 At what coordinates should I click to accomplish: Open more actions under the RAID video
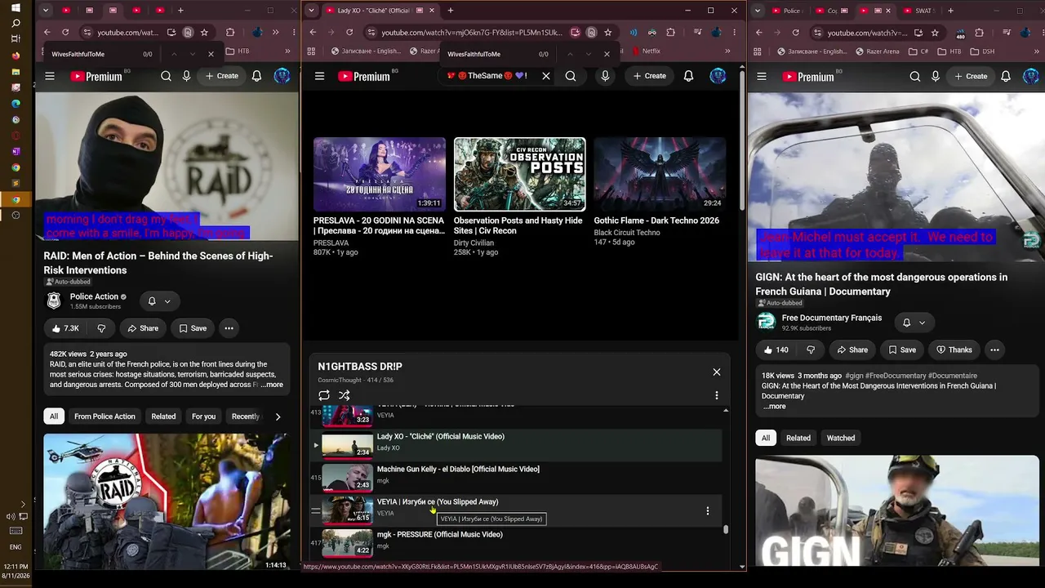[229, 328]
